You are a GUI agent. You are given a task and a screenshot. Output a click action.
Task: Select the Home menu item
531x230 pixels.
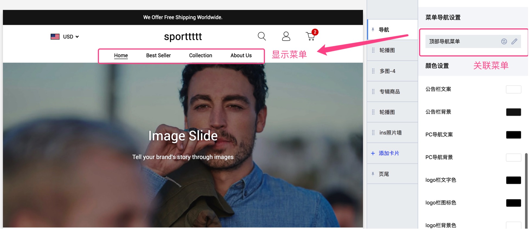pyautogui.click(x=121, y=56)
